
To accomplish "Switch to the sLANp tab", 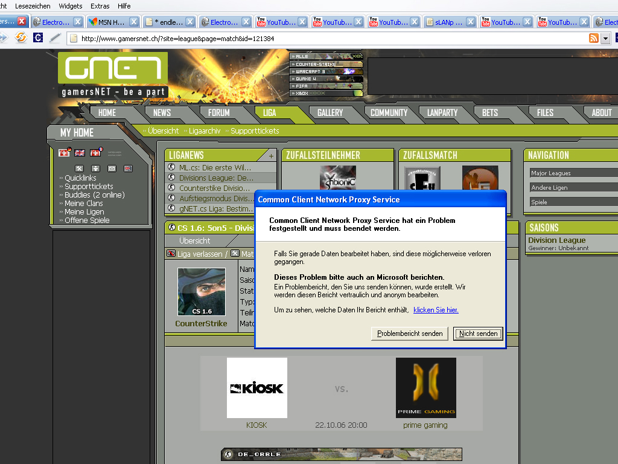I will click(450, 22).
